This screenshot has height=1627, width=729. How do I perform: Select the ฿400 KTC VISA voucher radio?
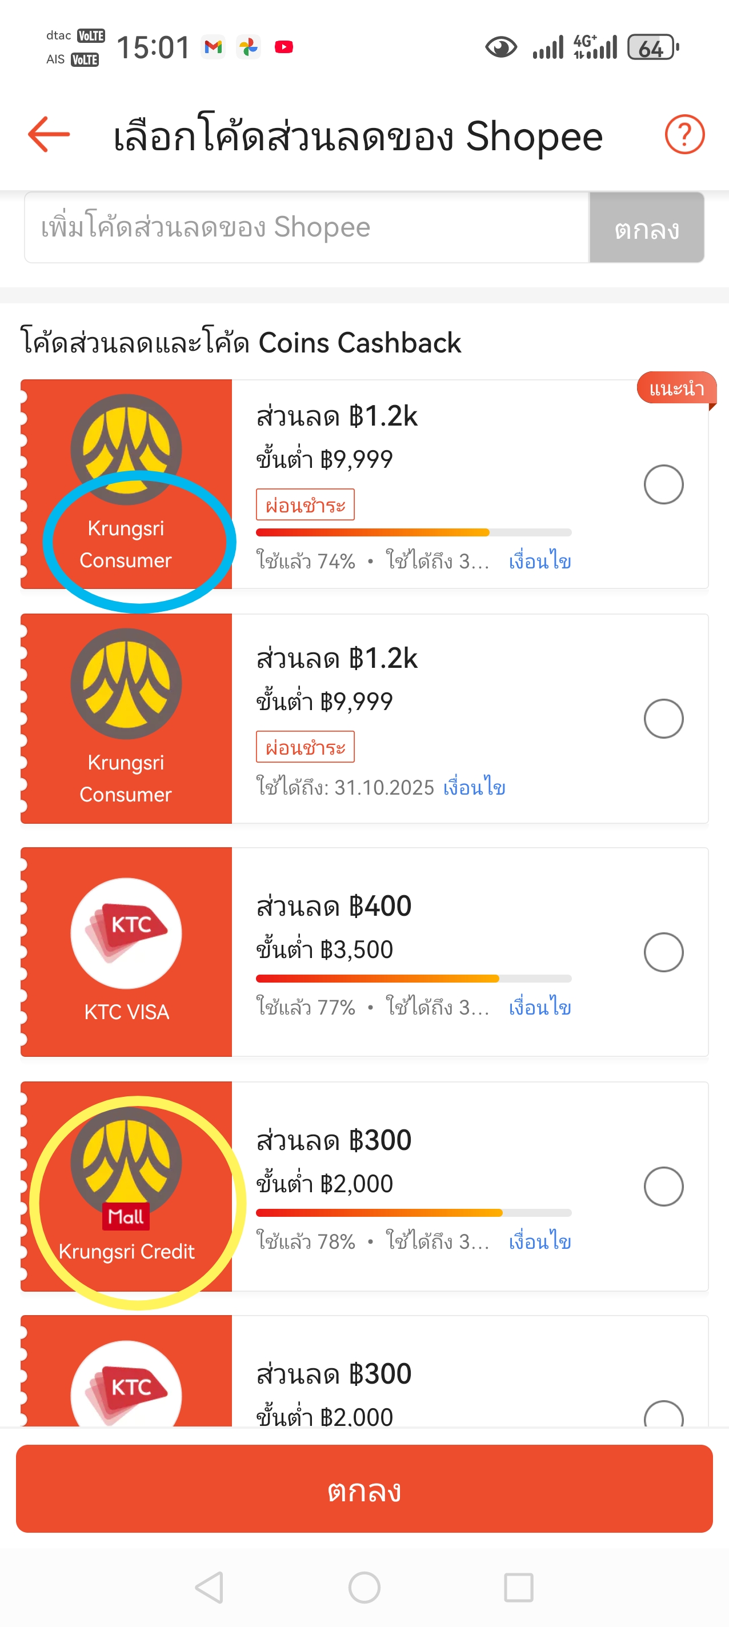click(x=663, y=952)
